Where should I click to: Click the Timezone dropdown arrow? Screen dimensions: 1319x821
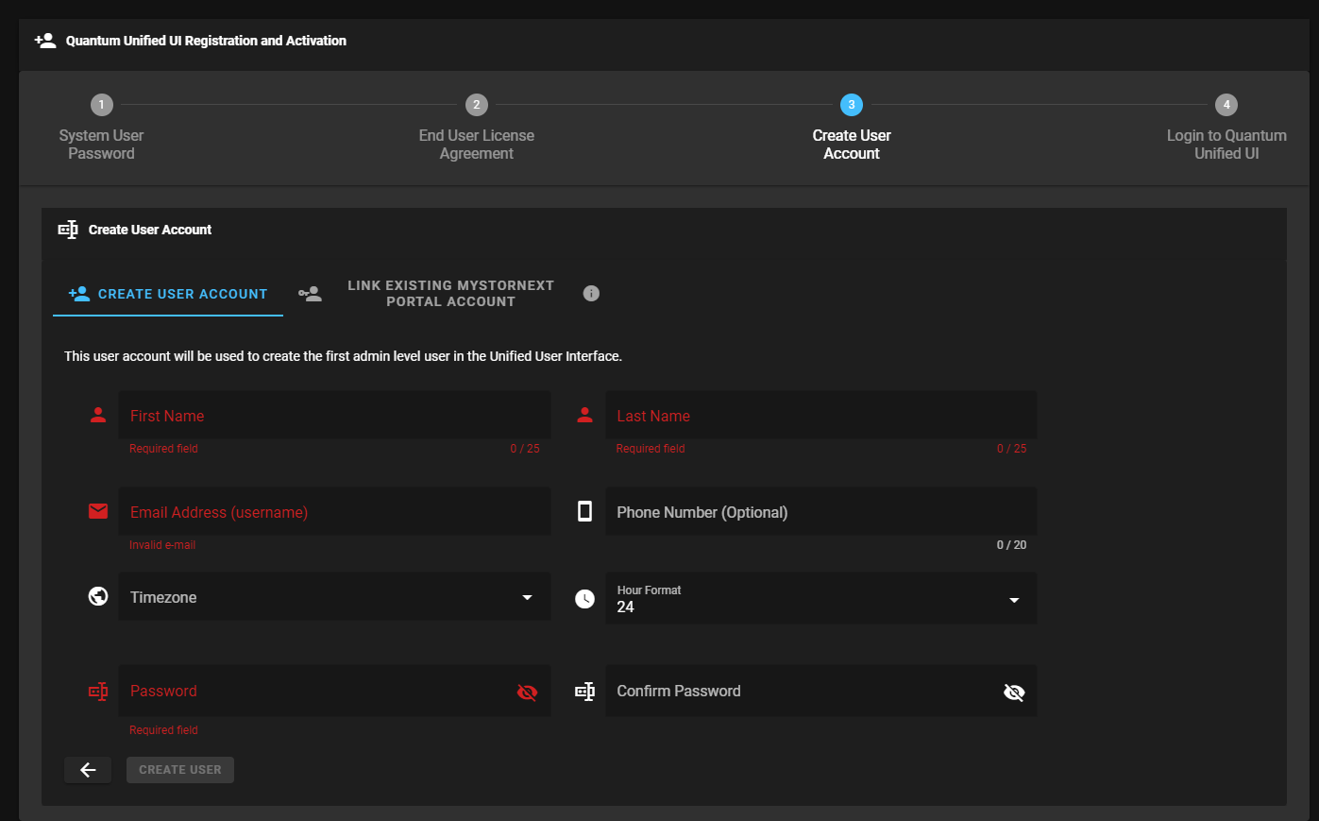pos(527,597)
